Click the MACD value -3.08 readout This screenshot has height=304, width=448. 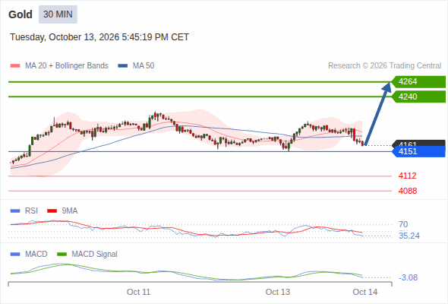pyautogui.click(x=409, y=277)
